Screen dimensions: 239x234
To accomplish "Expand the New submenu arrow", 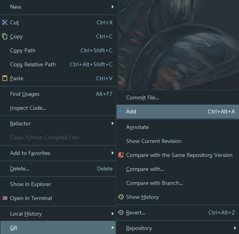I will (113, 7).
